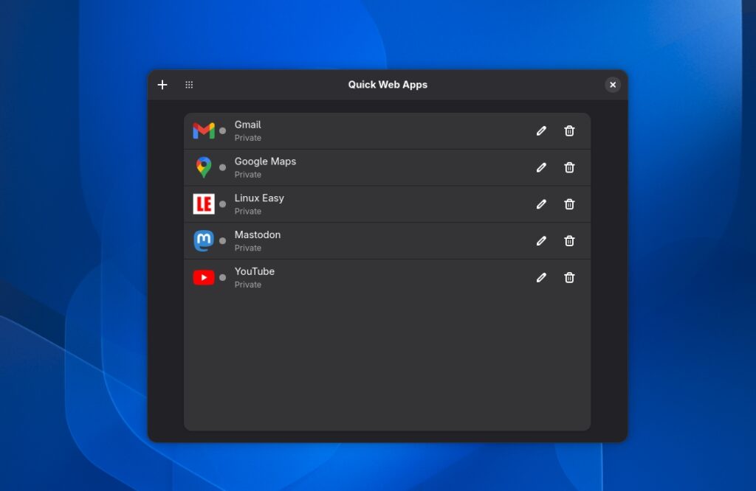Delete the Mastodon web app

pos(569,240)
